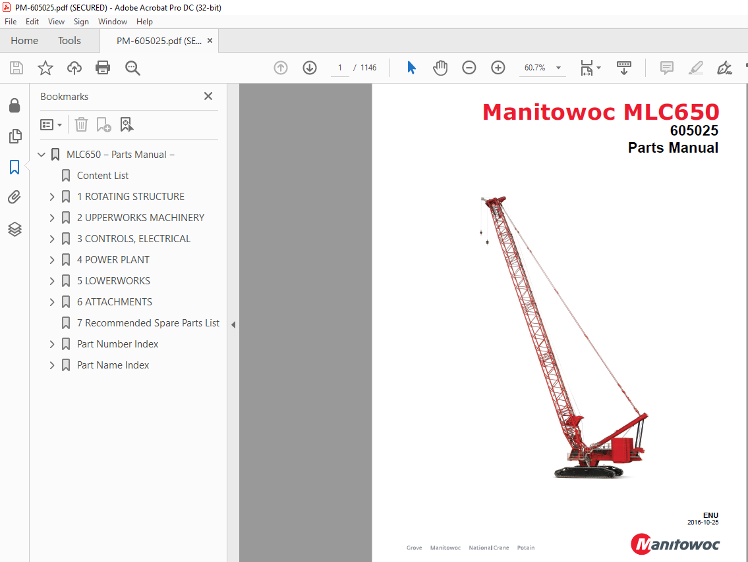
Task: Zoom in with plus button
Action: (x=498, y=68)
